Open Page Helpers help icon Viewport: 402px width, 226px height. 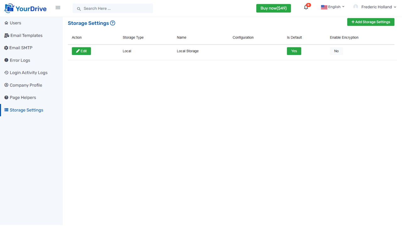[6, 97]
